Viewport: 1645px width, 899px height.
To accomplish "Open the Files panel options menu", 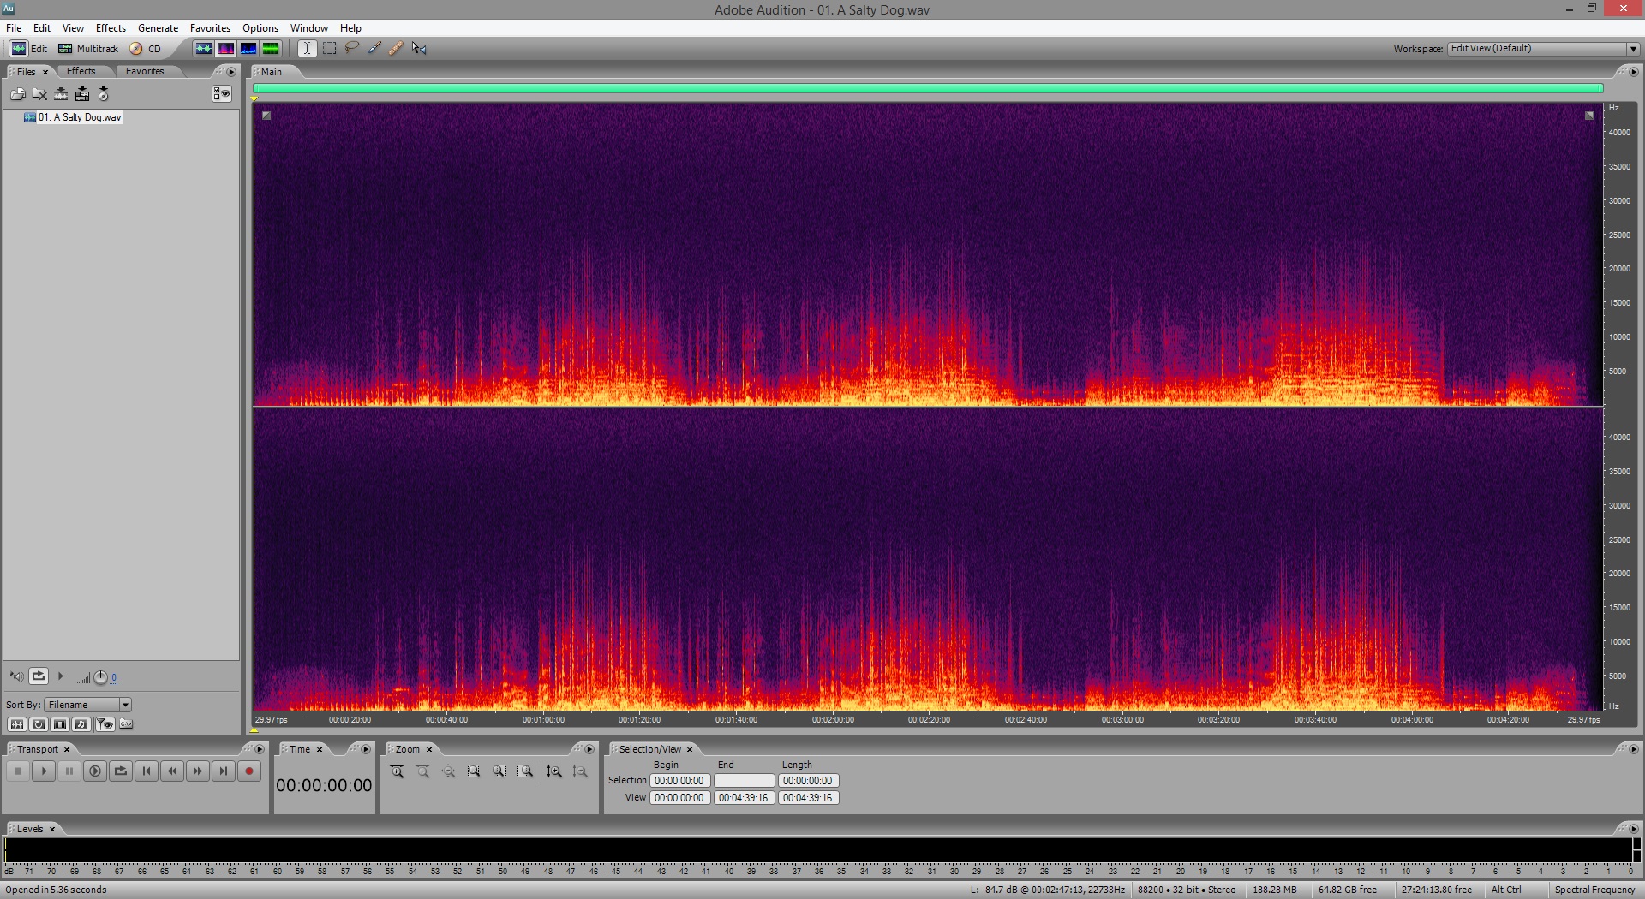I will click(231, 72).
